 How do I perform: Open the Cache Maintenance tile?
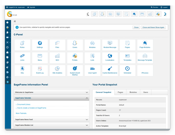[x=110, y=71]
